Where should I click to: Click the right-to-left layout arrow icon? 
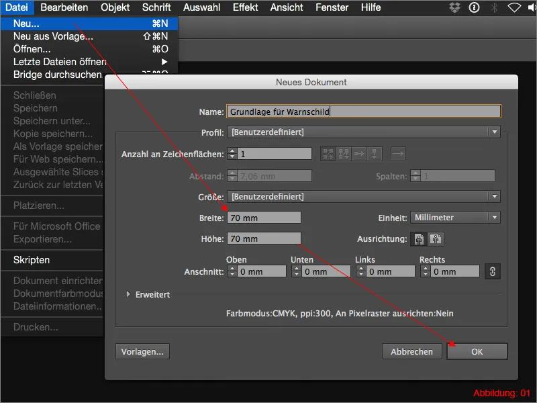pos(398,154)
